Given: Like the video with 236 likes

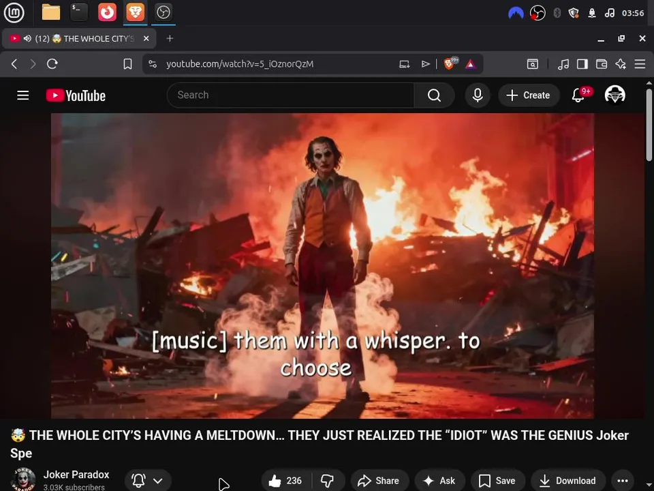Looking at the screenshot, I should coord(286,481).
